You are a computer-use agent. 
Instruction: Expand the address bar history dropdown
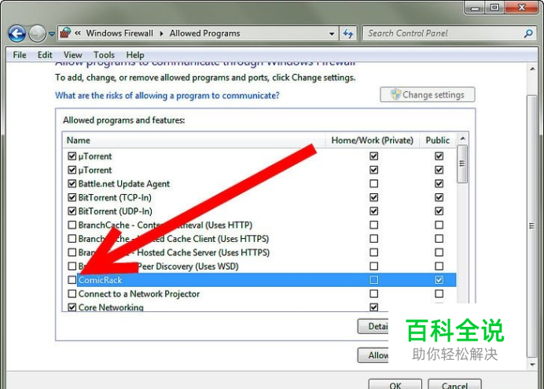pos(332,34)
